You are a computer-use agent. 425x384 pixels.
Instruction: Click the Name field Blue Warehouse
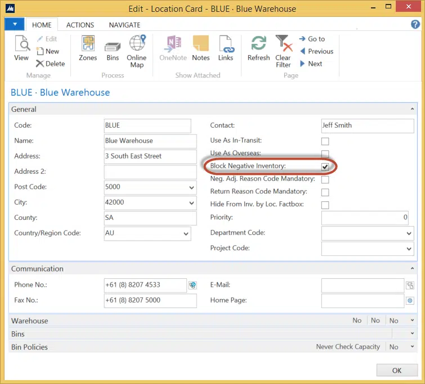tap(150, 141)
